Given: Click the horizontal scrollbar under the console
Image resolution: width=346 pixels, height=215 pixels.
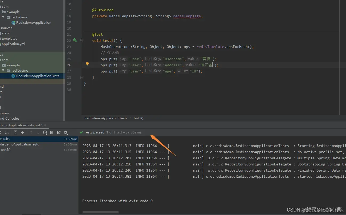Looking at the screenshot, I should (100, 212).
